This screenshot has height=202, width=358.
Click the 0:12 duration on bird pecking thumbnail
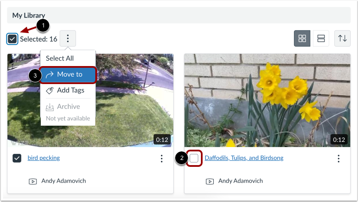[162, 139]
